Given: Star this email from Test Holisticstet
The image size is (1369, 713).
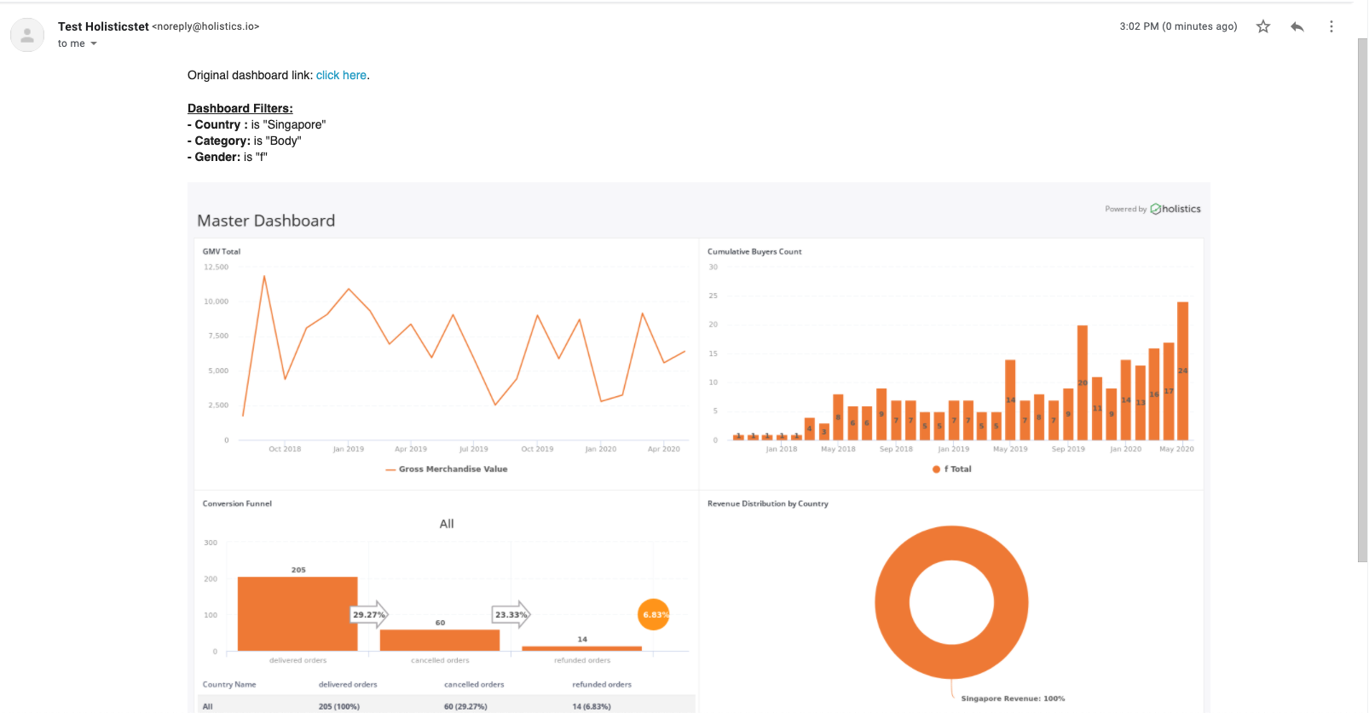Looking at the screenshot, I should point(1263,26).
